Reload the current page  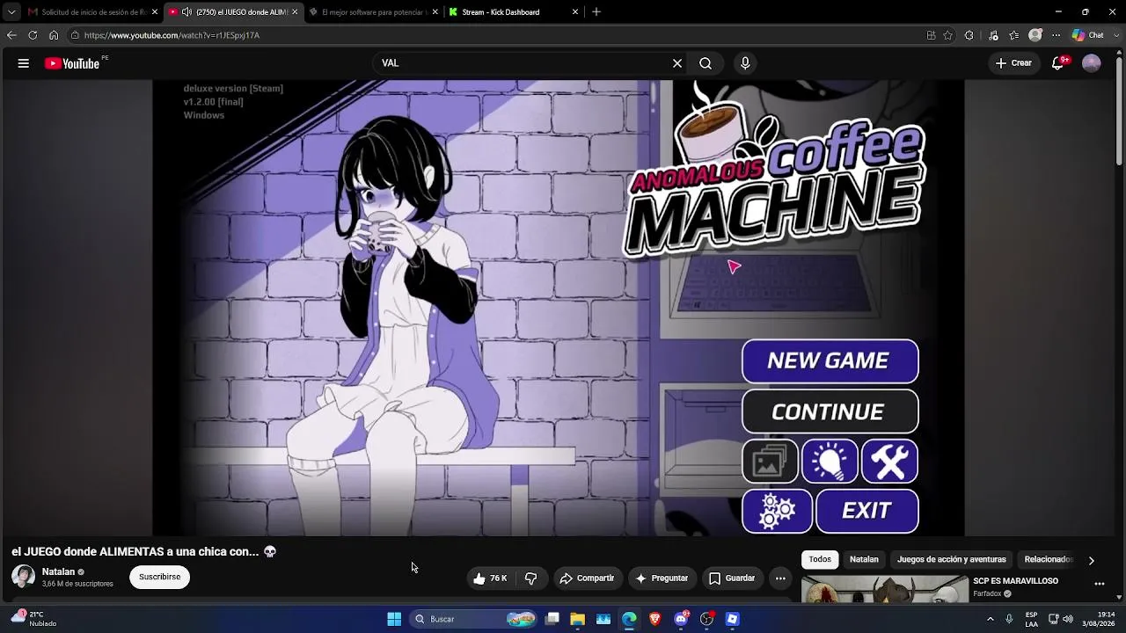[x=33, y=35]
